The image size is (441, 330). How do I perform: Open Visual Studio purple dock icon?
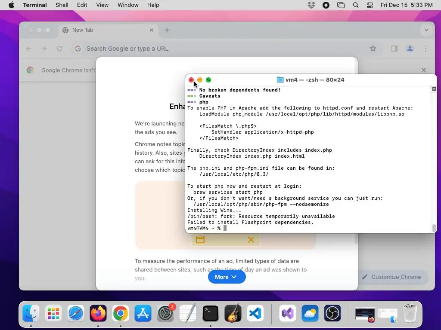point(287,313)
